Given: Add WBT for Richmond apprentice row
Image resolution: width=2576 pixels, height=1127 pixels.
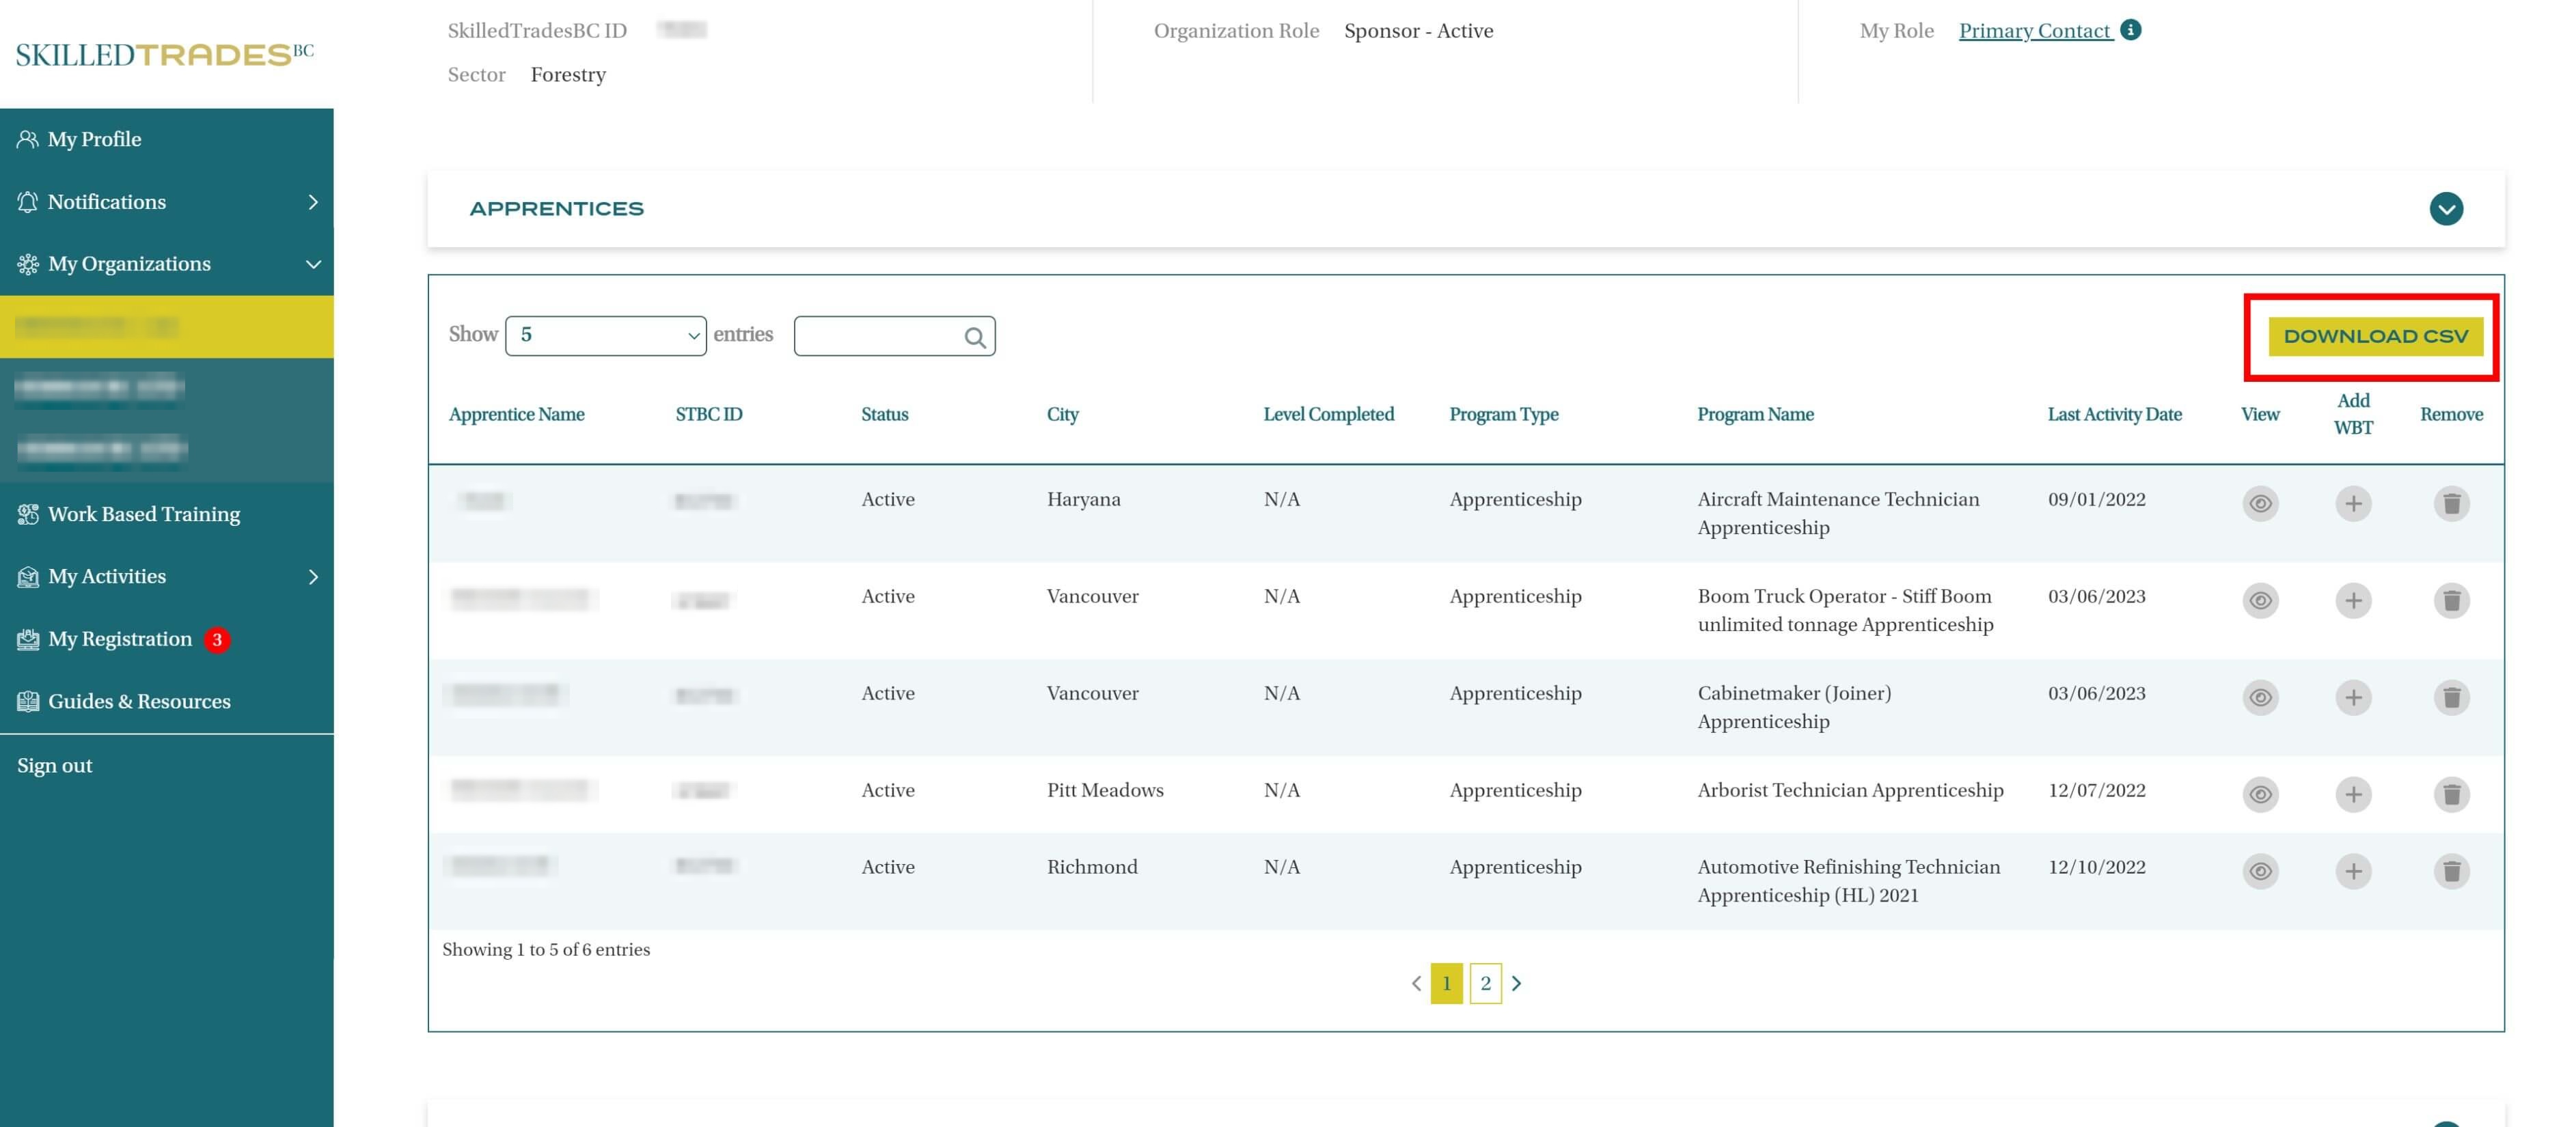Looking at the screenshot, I should coord(2352,871).
